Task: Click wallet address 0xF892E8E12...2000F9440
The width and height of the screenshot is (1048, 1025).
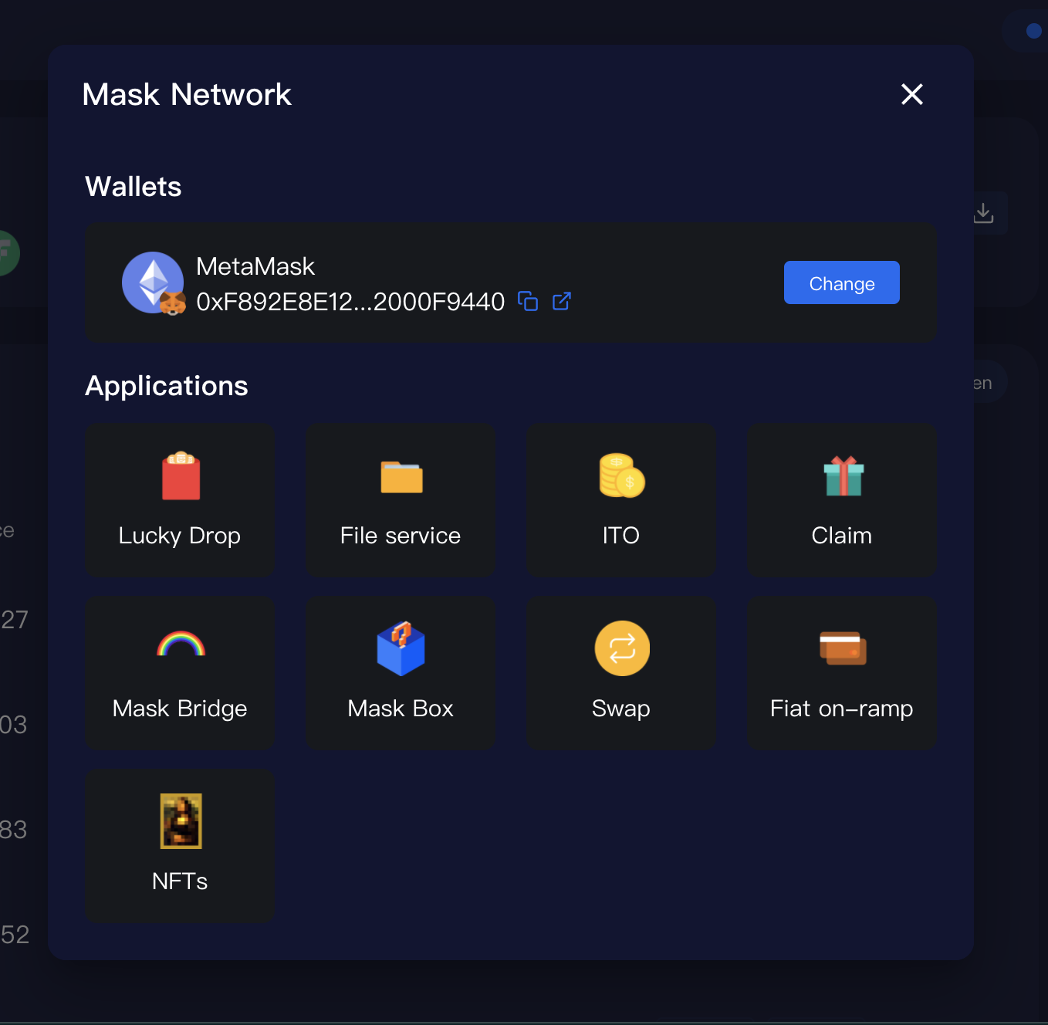Action: tap(350, 302)
